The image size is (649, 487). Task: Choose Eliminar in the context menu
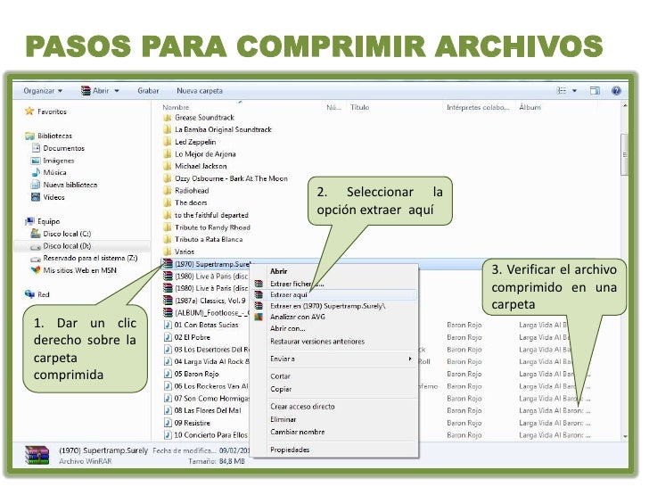(283, 419)
